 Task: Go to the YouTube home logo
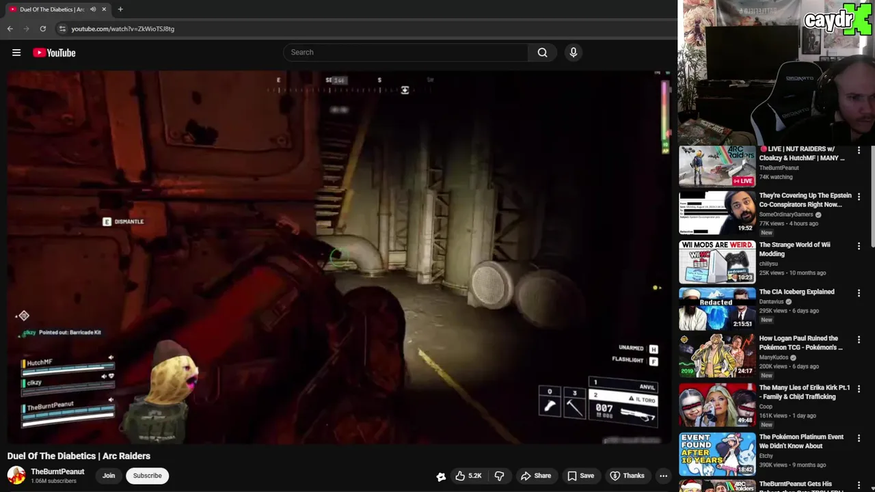[x=54, y=53]
